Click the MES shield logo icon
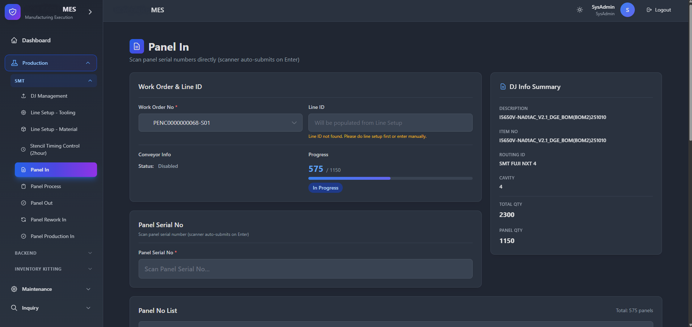Image resolution: width=692 pixels, height=327 pixels. (13, 12)
